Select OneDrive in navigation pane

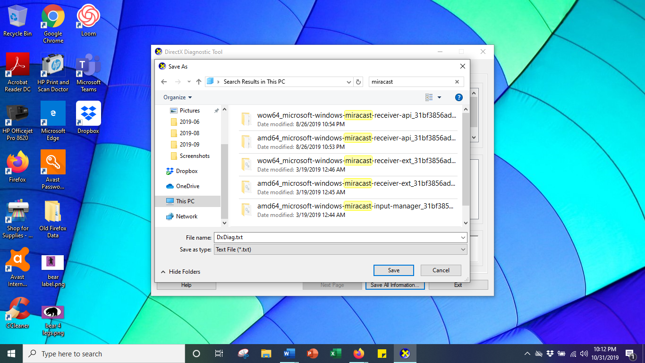coord(187,186)
